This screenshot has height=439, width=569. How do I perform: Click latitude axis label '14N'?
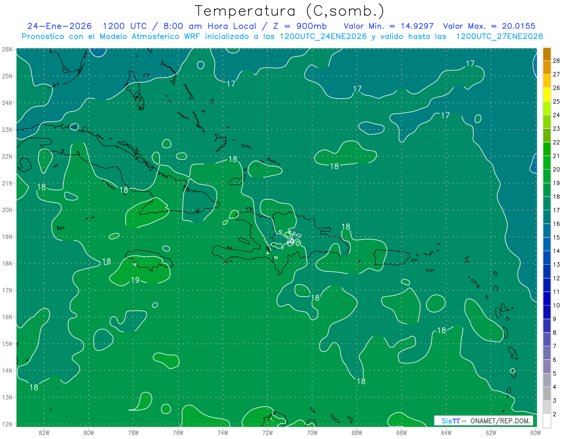pos(7,371)
